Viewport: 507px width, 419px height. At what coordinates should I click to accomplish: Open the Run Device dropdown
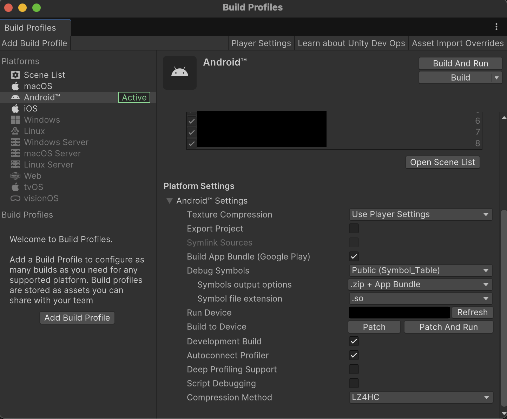point(400,312)
